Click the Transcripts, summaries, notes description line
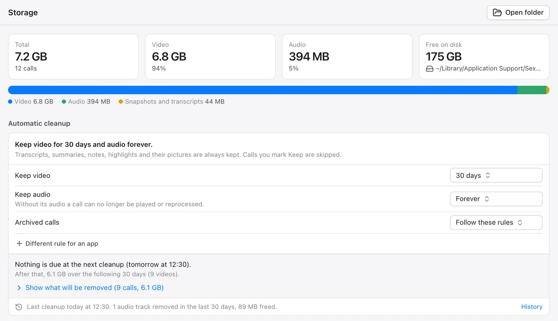Screen dimensions: 558x321 [x=178, y=155]
